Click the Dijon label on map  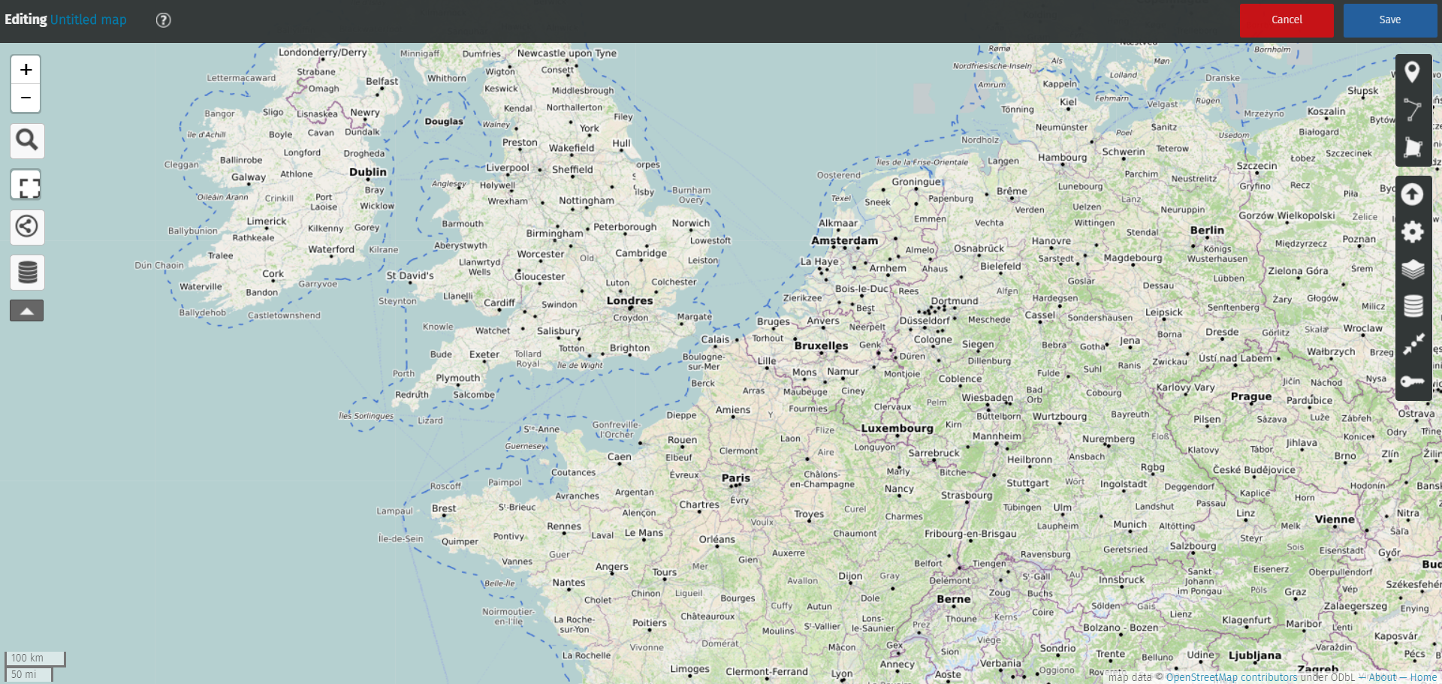[850, 577]
